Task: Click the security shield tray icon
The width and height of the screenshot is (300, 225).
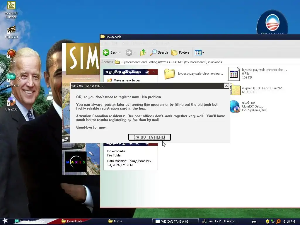Action: tap(267, 221)
